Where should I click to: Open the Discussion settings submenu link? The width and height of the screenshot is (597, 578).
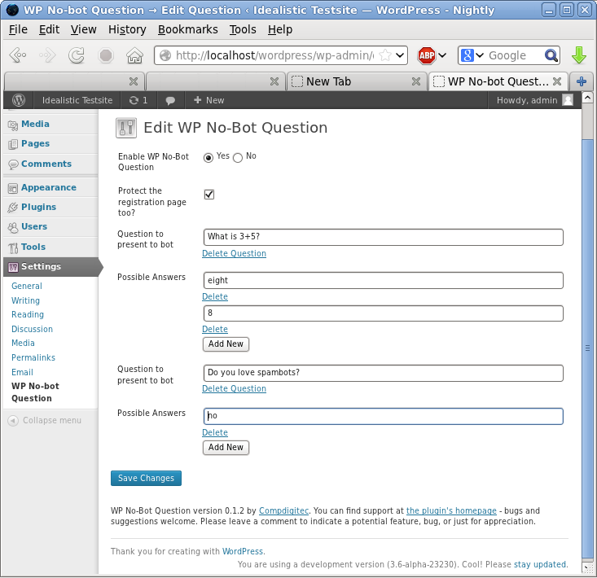(32, 329)
